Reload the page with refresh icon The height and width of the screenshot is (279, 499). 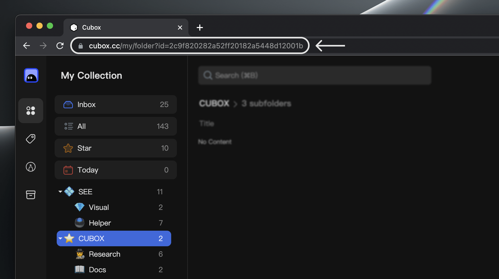(60, 46)
